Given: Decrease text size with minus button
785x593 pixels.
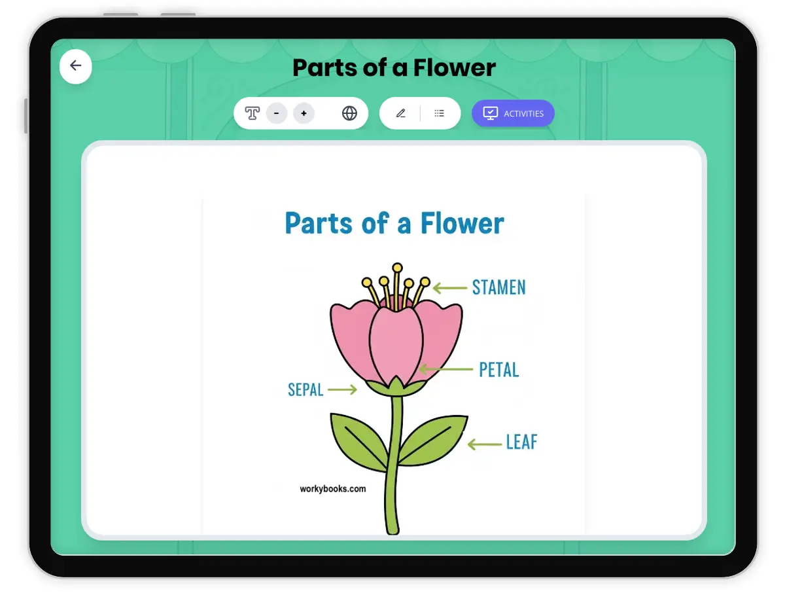Looking at the screenshot, I should coord(277,113).
